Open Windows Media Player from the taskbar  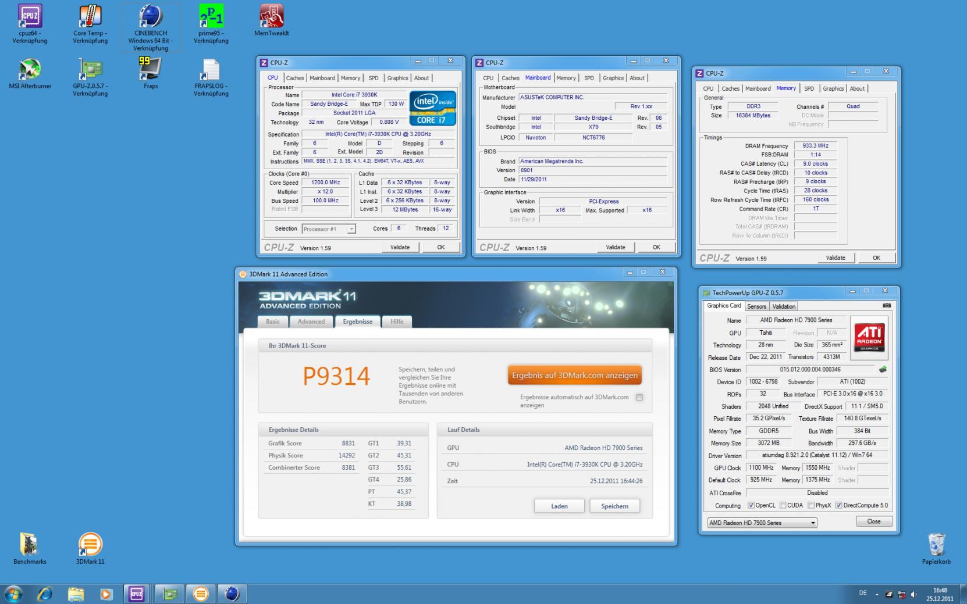[106, 594]
